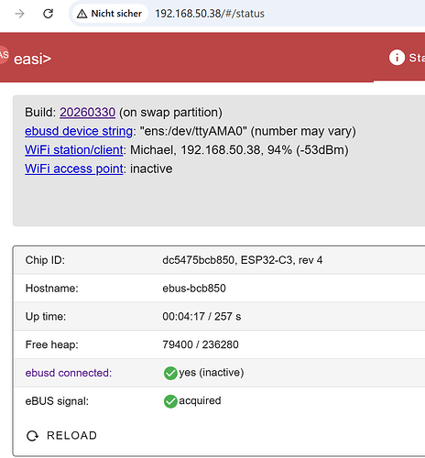The image size is (425, 458).
Task: Open the Status tab info icon
Action: [x=397, y=58]
